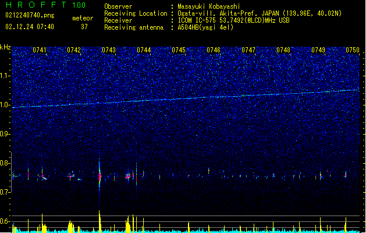This screenshot has width=366, height=233.
Task: Click the 0750 time marker
Action: (353, 50)
